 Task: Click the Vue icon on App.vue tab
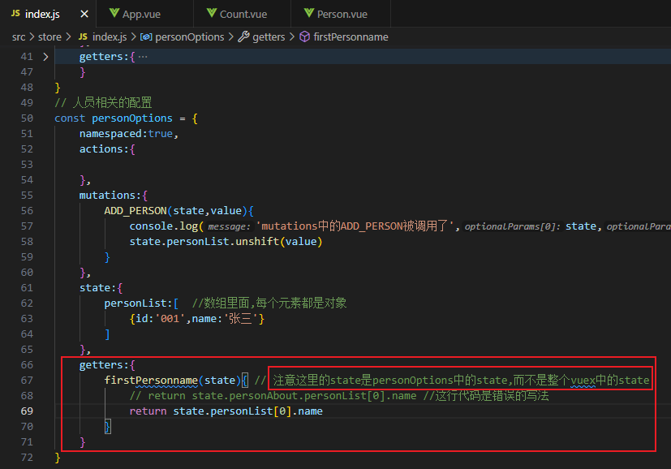[x=114, y=13]
